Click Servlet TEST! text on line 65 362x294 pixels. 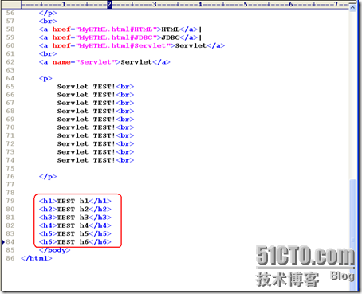(x=86, y=87)
